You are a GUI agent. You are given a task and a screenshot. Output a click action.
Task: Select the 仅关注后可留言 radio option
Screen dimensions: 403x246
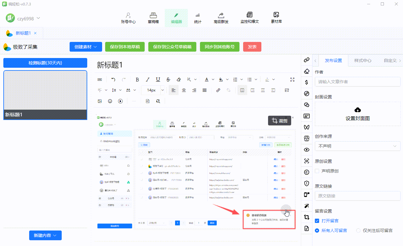pos(358,231)
